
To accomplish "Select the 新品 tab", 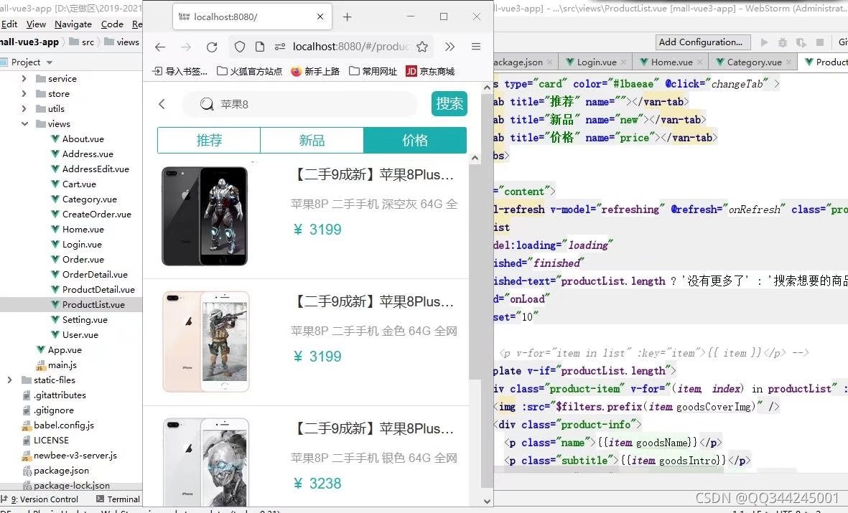I will click(x=312, y=141).
